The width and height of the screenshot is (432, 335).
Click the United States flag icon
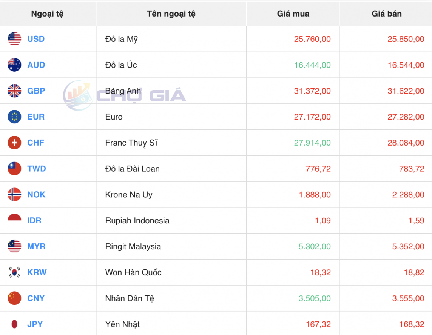tap(14, 39)
